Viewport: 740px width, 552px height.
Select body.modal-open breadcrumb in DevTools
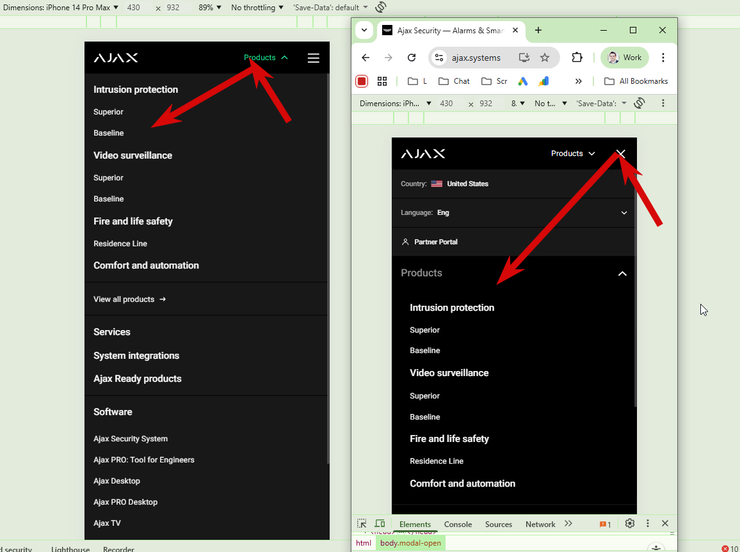[x=410, y=543]
